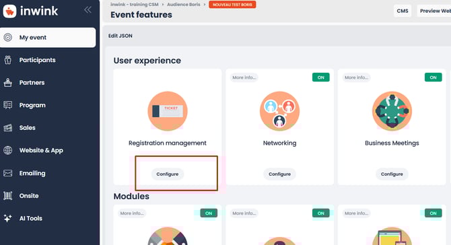The image size is (451, 245).
Task: Click the Participants people icon
Action: 8,60
